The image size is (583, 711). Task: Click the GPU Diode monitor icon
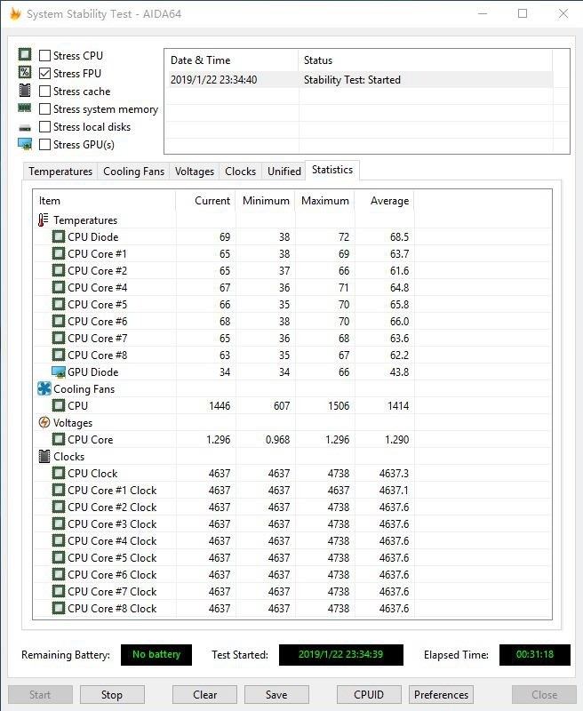[x=59, y=371]
